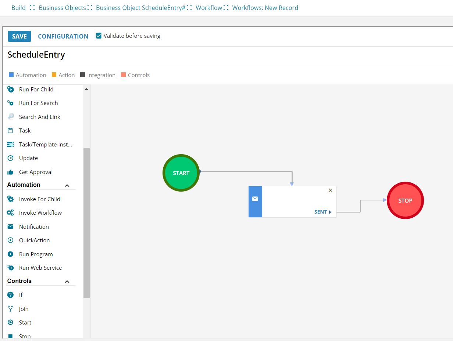The width and height of the screenshot is (453, 341).
Task: Expand the SENT branch on the Notification step
Action: pyautogui.click(x=322, y=212)
